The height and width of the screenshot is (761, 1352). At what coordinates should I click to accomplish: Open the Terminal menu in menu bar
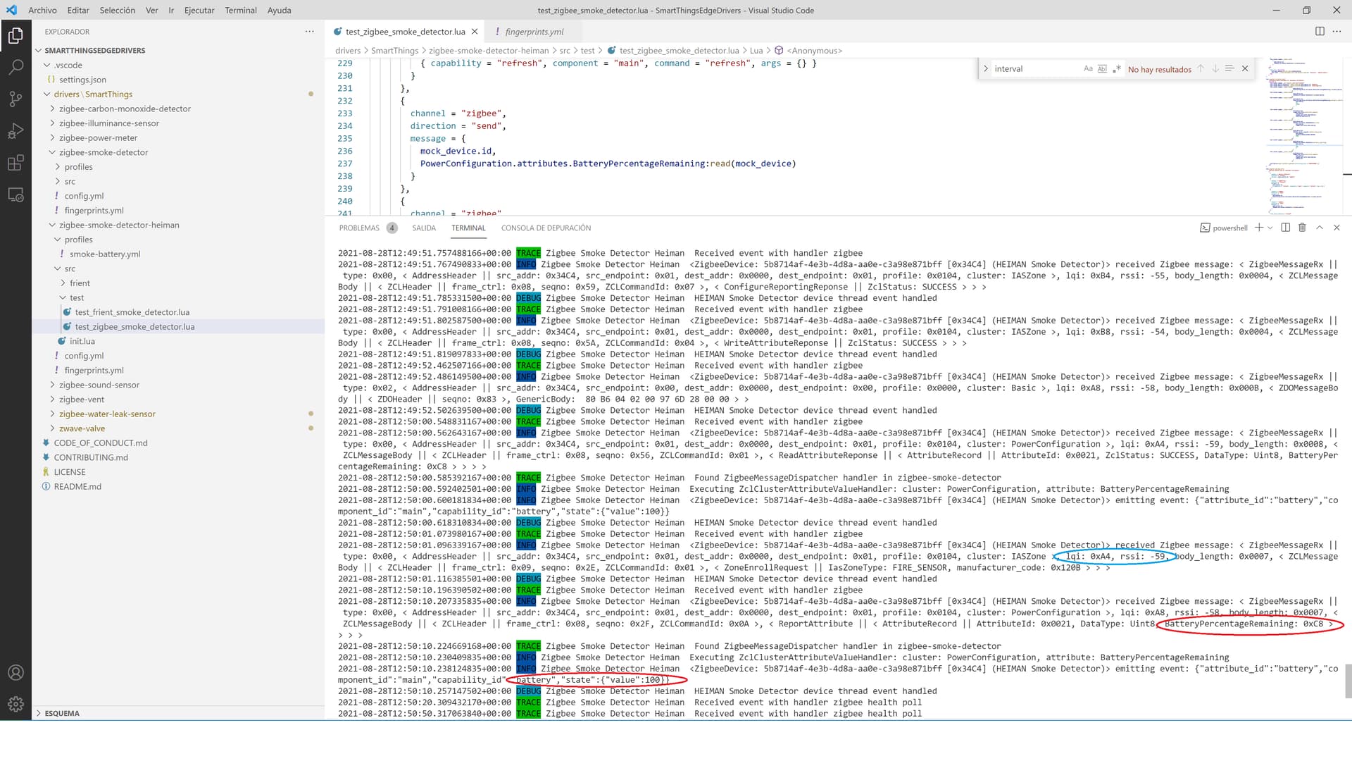click(x=241, y=10)
